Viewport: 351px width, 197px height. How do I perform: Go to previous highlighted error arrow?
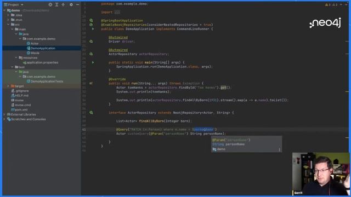point(341,4)
